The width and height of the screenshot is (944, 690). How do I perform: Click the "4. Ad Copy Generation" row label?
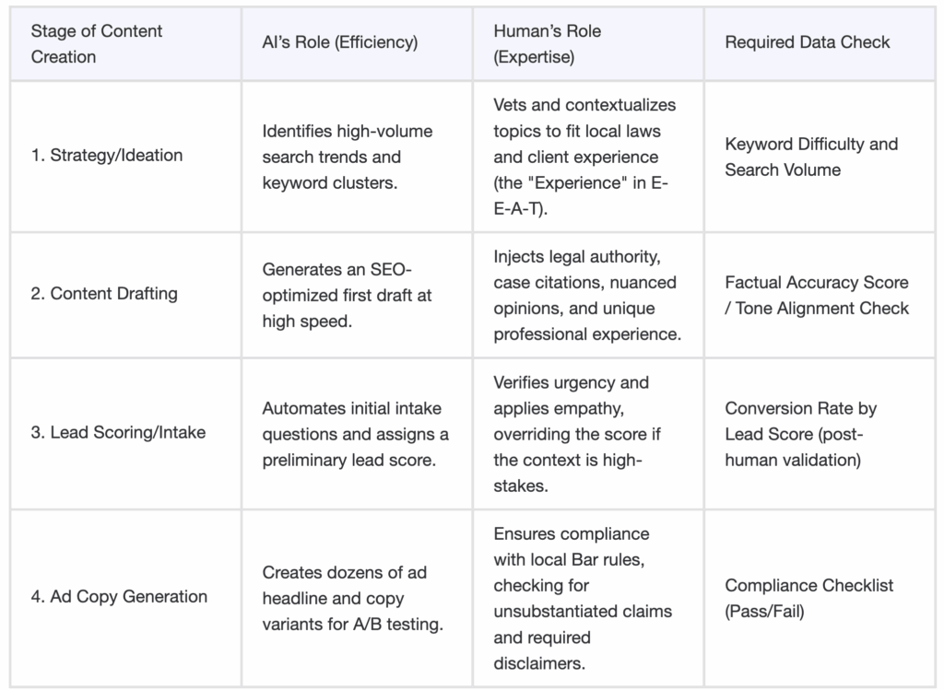click(x=119, y=597)
